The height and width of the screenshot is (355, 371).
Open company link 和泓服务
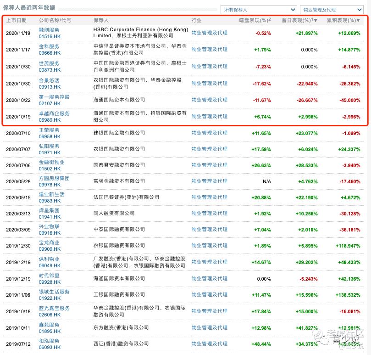click(49, 341)
